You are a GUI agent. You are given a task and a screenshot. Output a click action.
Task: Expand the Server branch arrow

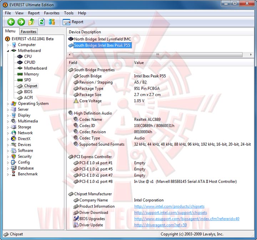tap(8, 110)
